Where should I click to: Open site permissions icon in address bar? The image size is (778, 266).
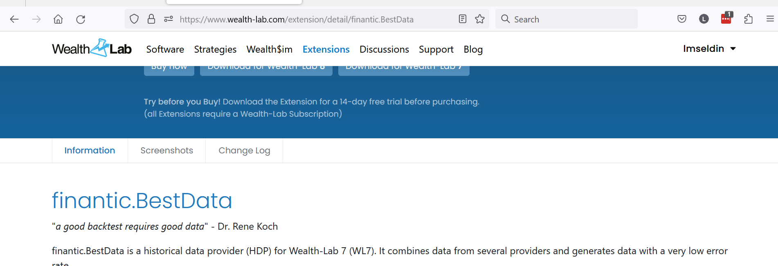[x=169, y=19]
